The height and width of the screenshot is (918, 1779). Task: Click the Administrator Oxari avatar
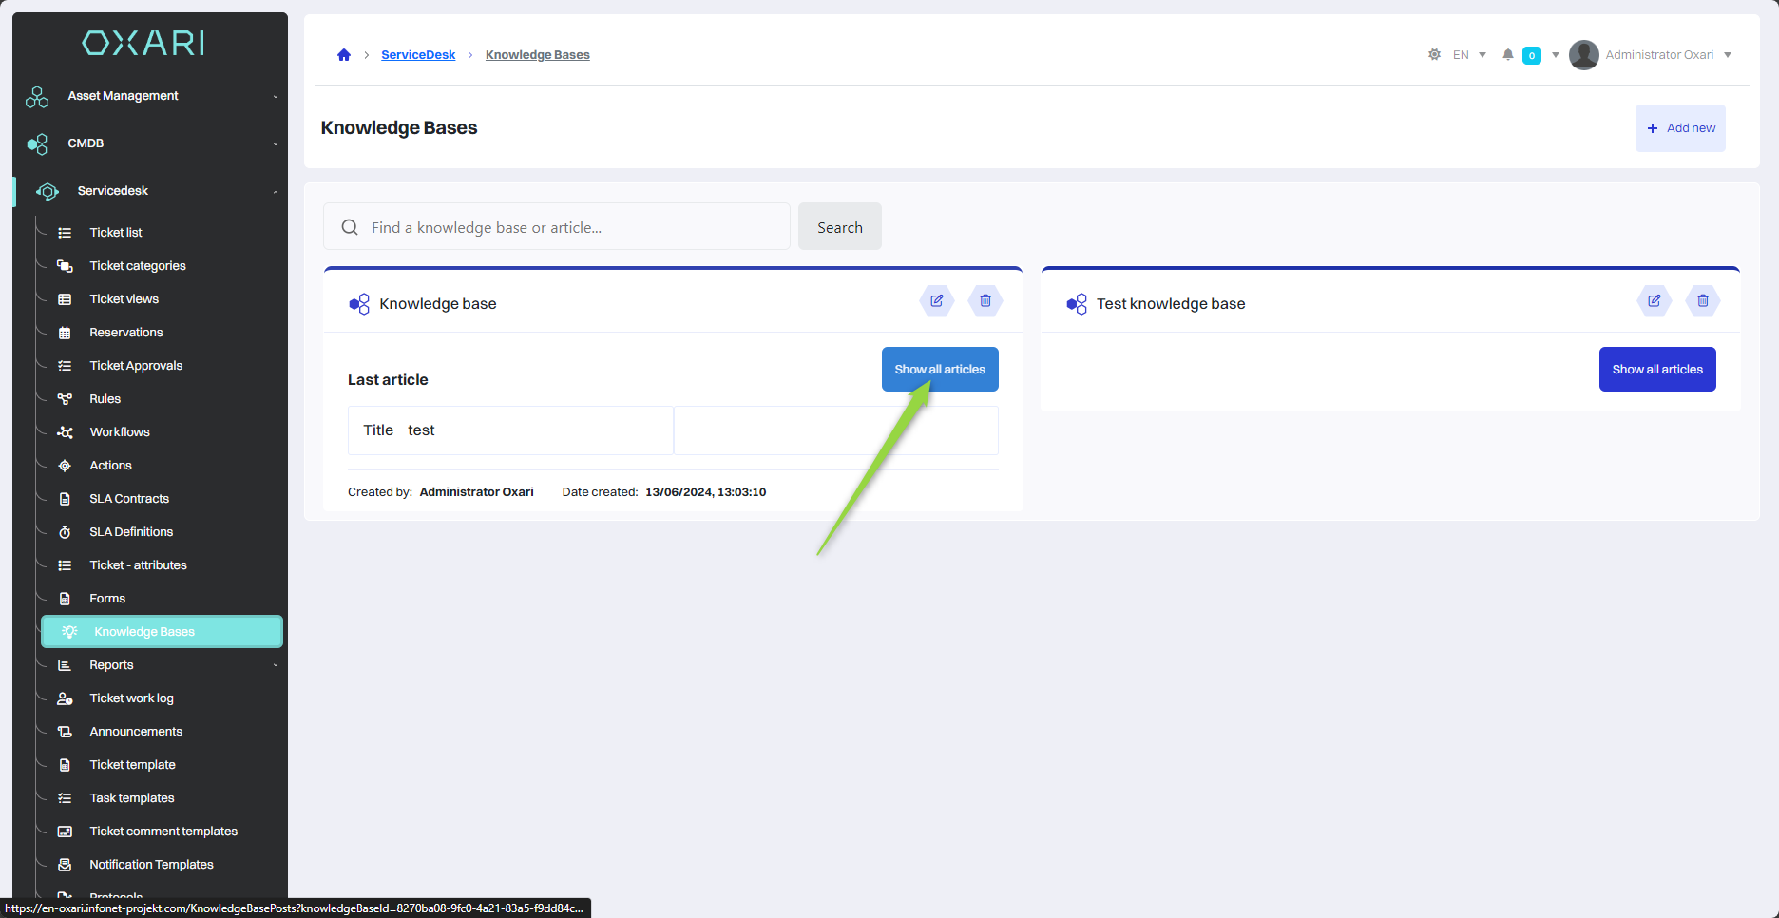click(1583, 55)
